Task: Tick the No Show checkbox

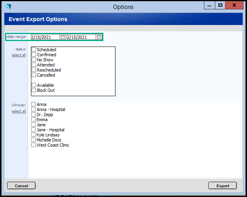Action: point(34,60)
